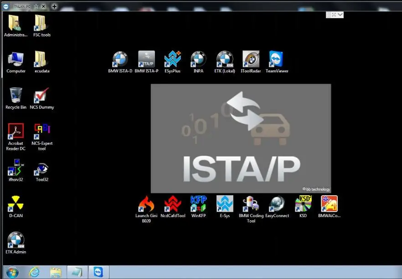The width and height of the screenshot is (402, 279).
Task: Open the Administrator folder icon
Action: (x=15, y=25)
